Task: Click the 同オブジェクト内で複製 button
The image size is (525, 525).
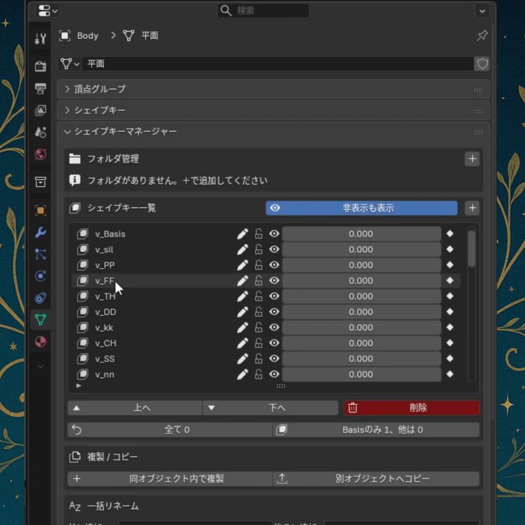Action: click(x=169, y=478)
